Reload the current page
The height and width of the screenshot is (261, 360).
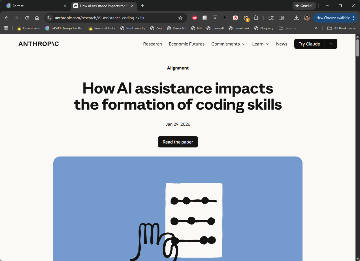click(27, 18)
